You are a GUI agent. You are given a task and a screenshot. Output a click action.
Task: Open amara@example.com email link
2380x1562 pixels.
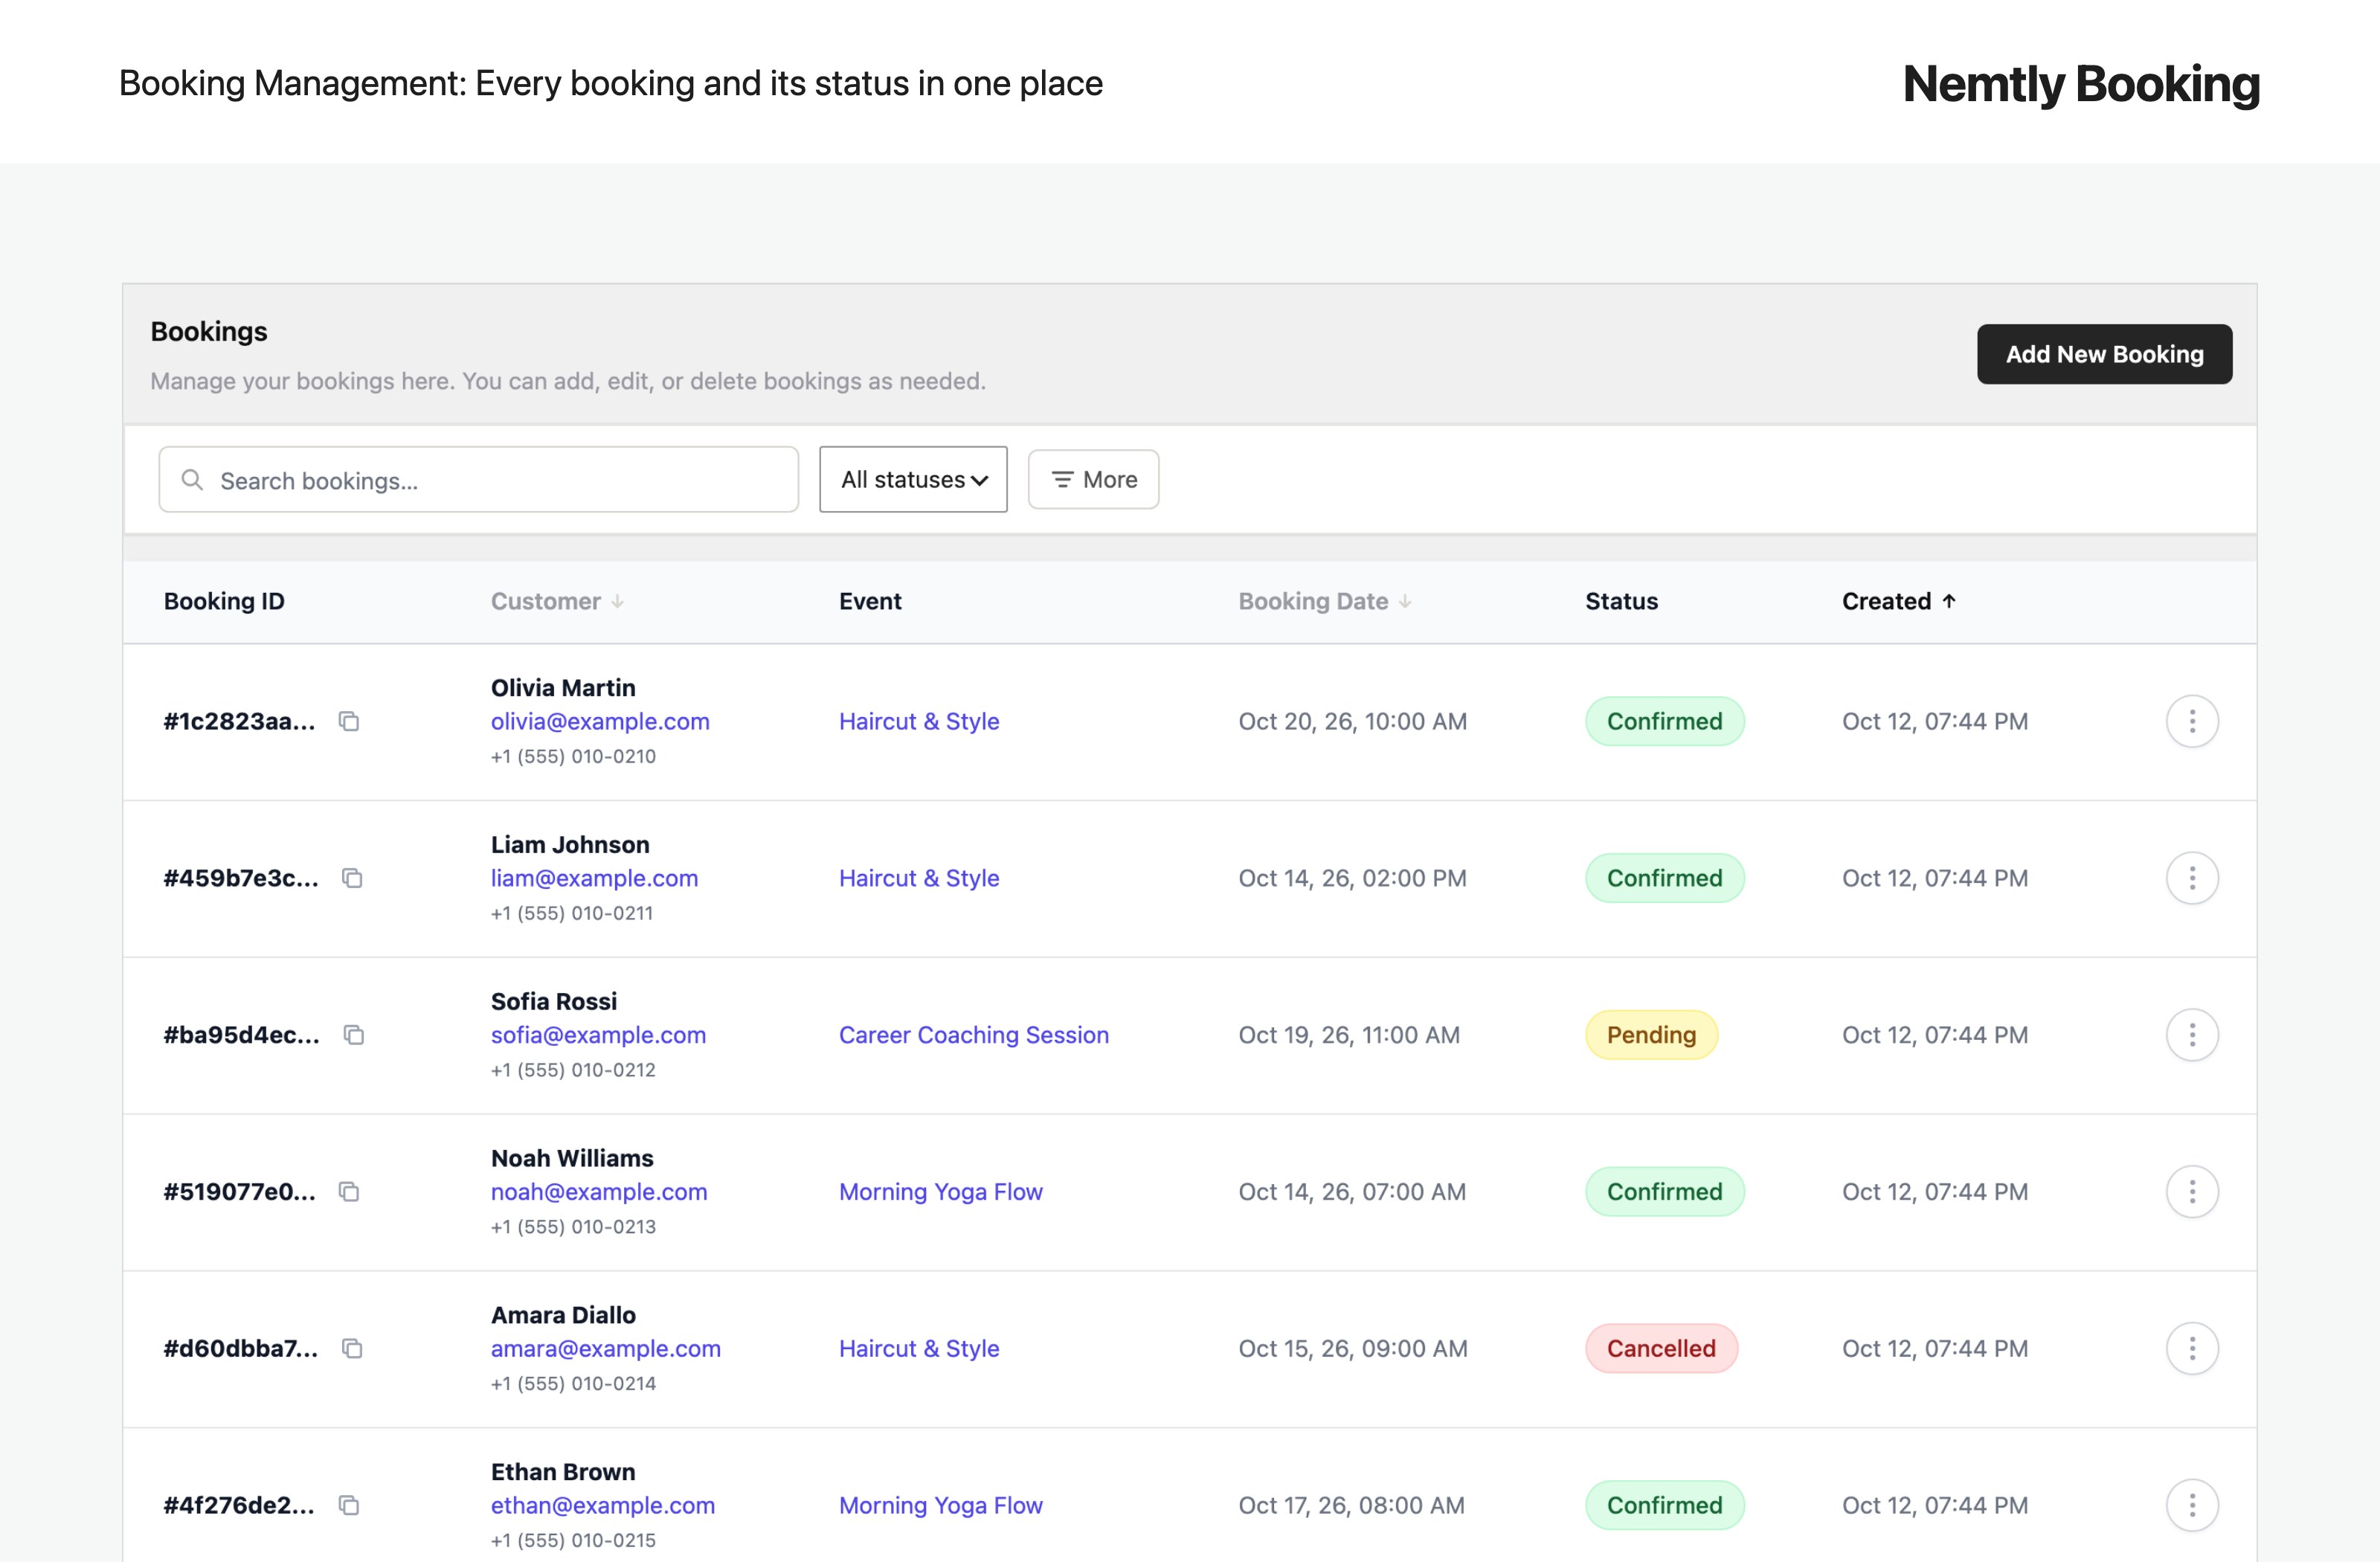pyautogui.click(x=605, y=1349)
